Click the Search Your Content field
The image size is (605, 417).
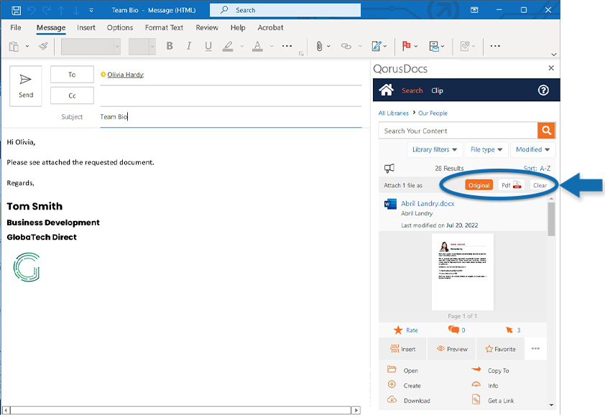(458, 131)
